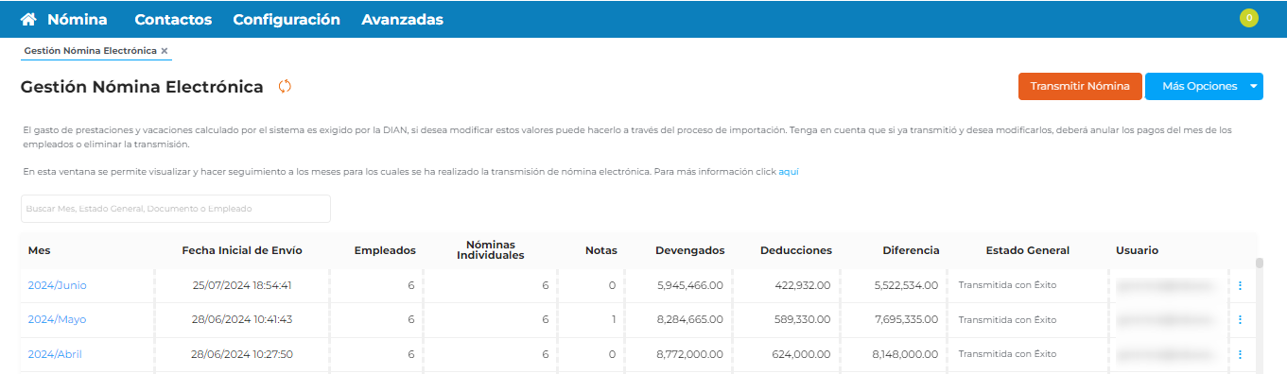1287x374 pixels.
Task: Click Transmitida con Éxito status for 2024/Mayo
Action: (x=1007, y=320)
